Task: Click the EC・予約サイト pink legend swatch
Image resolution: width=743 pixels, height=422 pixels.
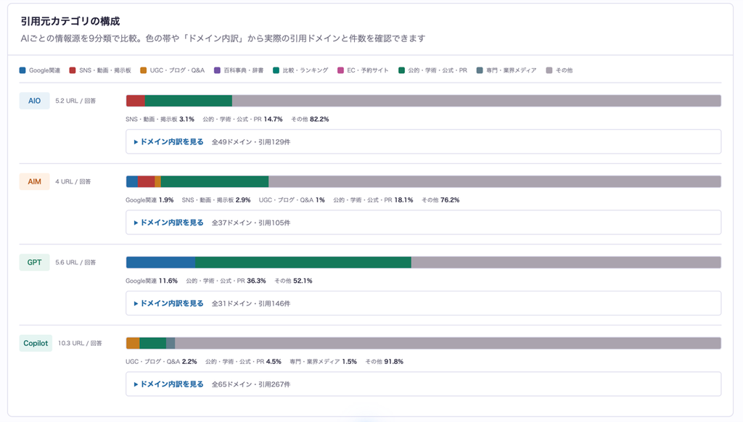Action: (x=340, y=70)
